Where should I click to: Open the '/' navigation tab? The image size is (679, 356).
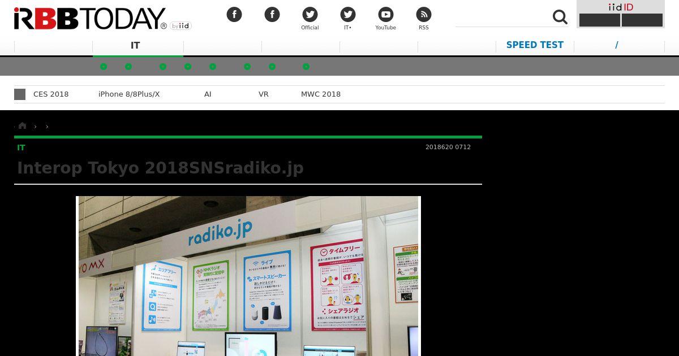point(617,45)
